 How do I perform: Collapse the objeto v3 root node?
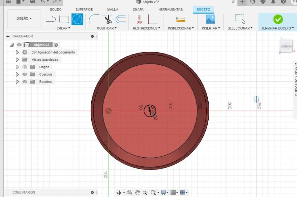[x=12, y=45]
